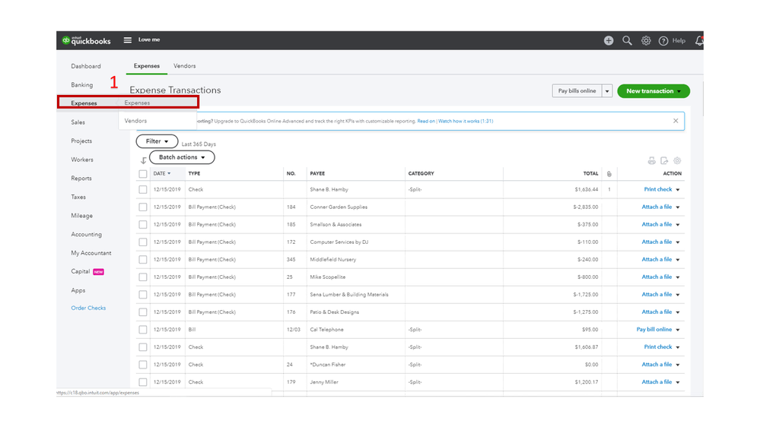Viewport: 760px width, 427px height.
Task: Click Attach a file for Smallson & Associates
Action: [657, 224]
